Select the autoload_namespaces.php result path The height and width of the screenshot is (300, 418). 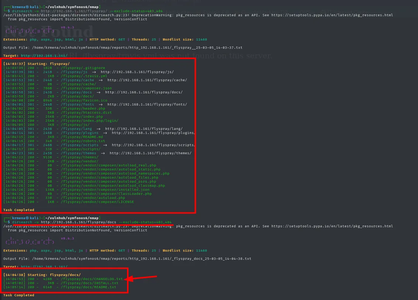click(115, 173)
